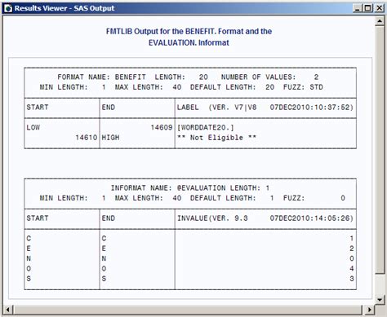Click the LOW start value

tap(33, 127)
